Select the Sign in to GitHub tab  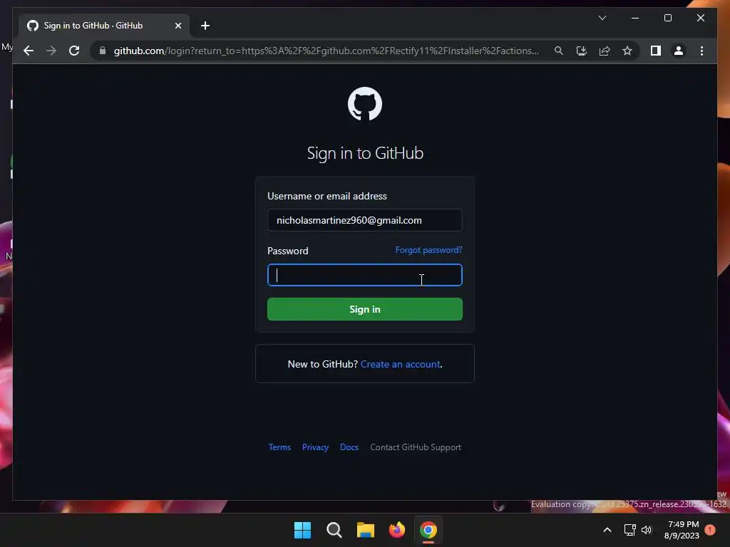[104, 26]
